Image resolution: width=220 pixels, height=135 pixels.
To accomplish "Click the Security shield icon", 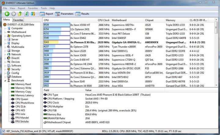I will coord(9,69).
